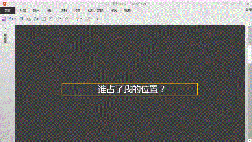Viewport: 252px width, 142px height.
Task: Click the Undo arrow icon
Action: point(11,19)
